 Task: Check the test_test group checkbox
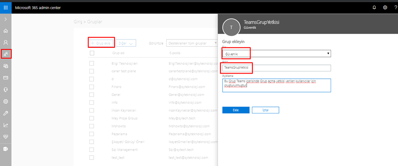[x=92, y=158]
